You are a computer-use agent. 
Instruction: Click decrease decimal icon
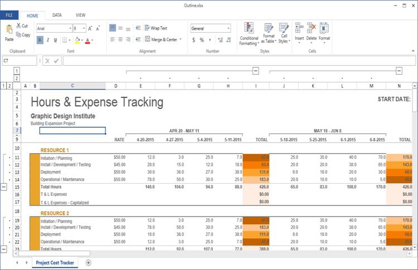[x=229, y=40]
